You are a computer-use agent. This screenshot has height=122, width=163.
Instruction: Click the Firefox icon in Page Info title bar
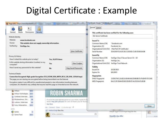coord(7,24)
